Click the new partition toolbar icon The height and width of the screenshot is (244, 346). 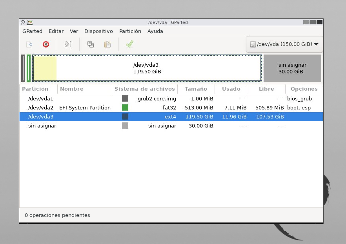pyautogui.click(x=29, y=44)
